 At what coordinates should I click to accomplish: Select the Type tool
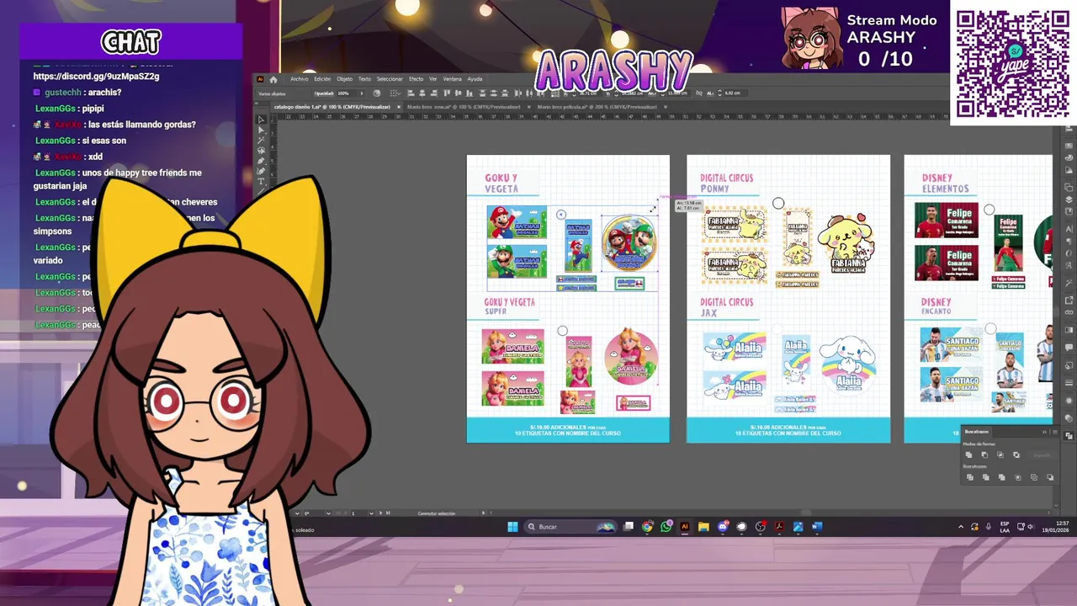(261, 181)
